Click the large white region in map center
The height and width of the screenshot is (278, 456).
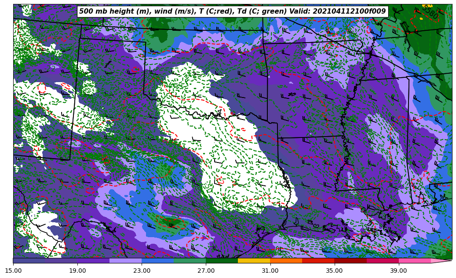click(211, 132)
